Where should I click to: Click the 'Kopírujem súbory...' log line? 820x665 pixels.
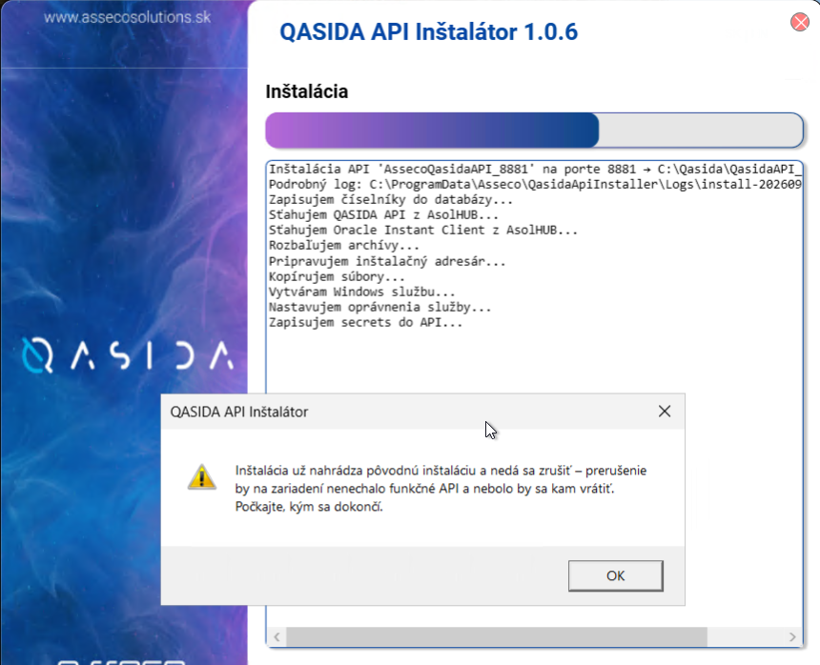pos(337,276)
